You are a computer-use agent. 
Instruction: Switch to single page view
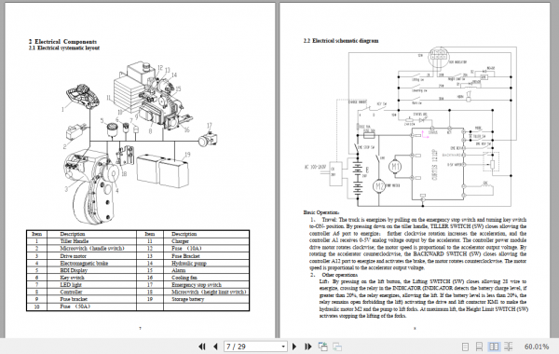(x=465, y=347)
